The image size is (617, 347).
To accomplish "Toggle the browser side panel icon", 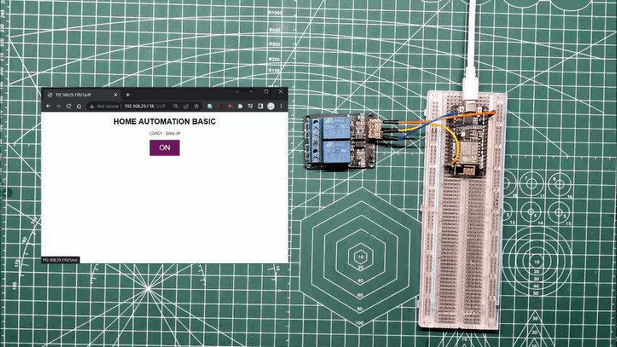I will (x=261, y=106).
